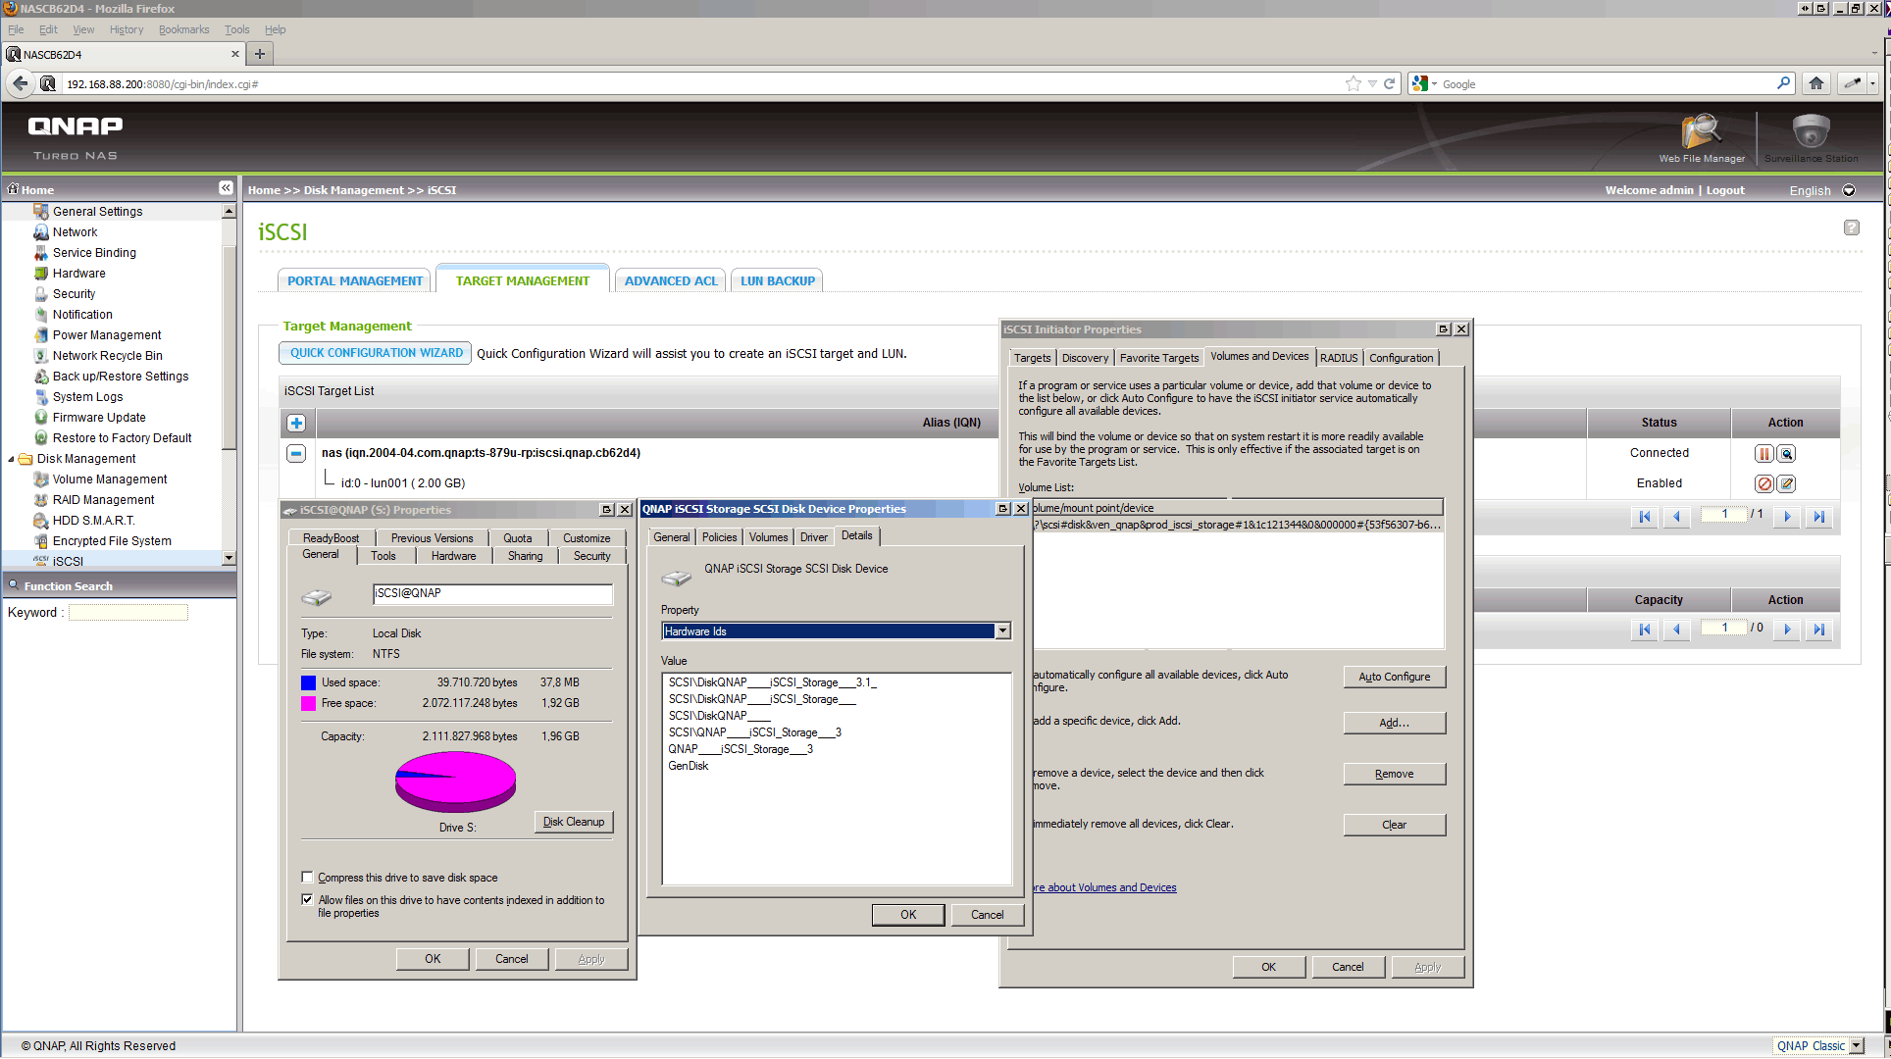Click the disconnect icon for nas target
This screenshot has width=1891, height=1059.
[x=1763, y=453]
